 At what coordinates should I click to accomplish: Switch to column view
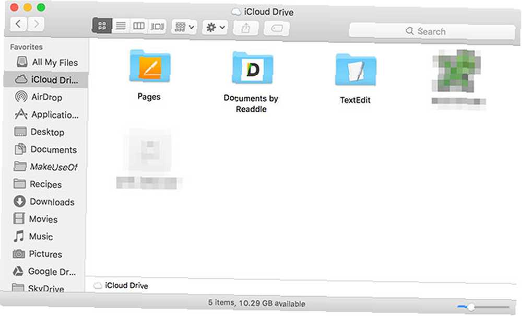tap(138, 26)
